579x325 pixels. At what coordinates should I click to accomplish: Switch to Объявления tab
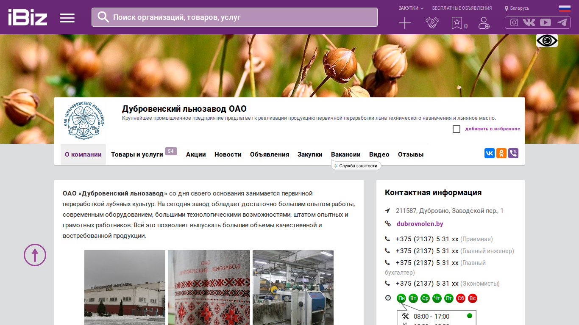click(x=270, y=154)
